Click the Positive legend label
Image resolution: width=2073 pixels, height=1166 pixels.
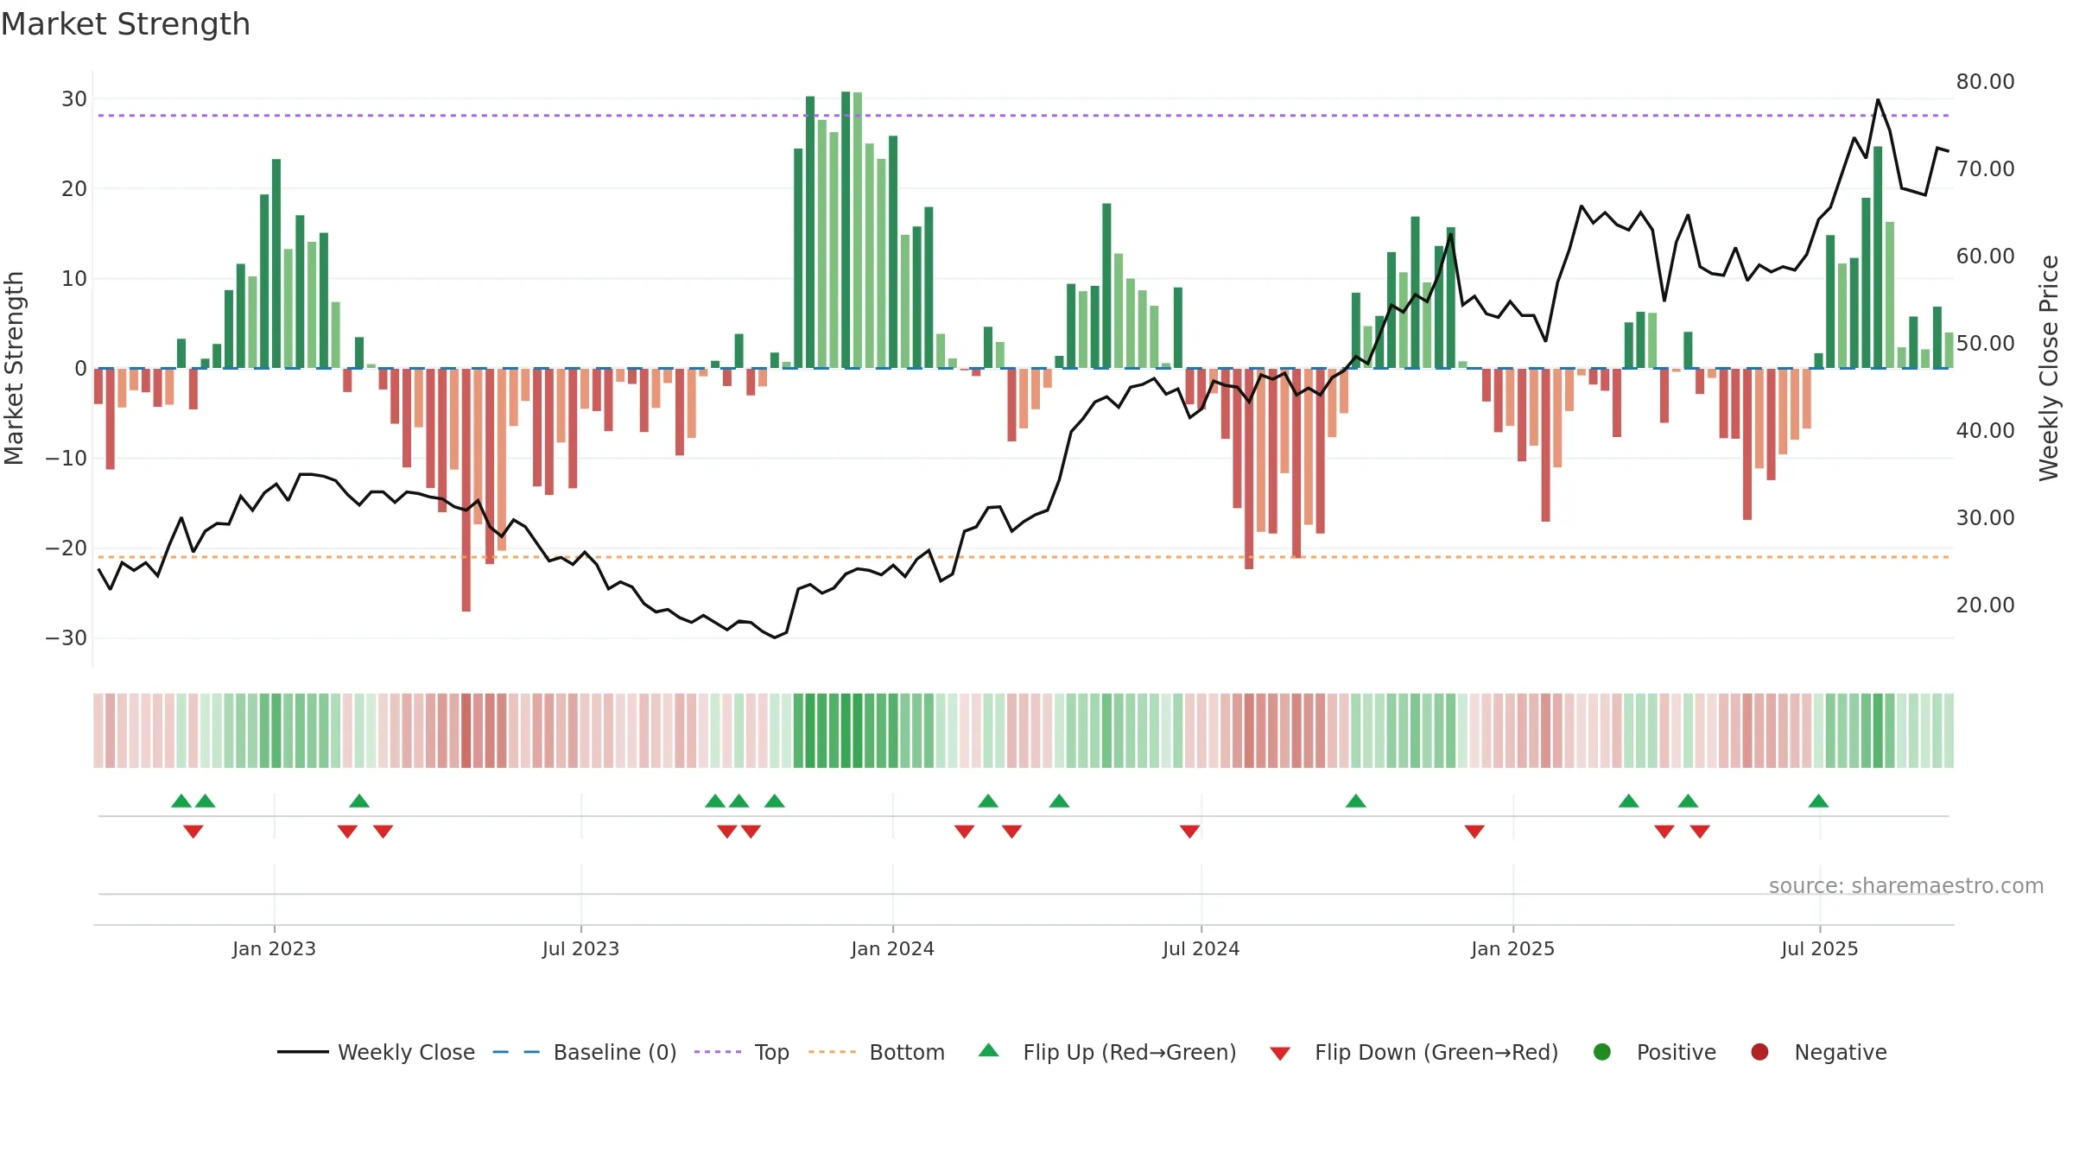[1677, 1052]
